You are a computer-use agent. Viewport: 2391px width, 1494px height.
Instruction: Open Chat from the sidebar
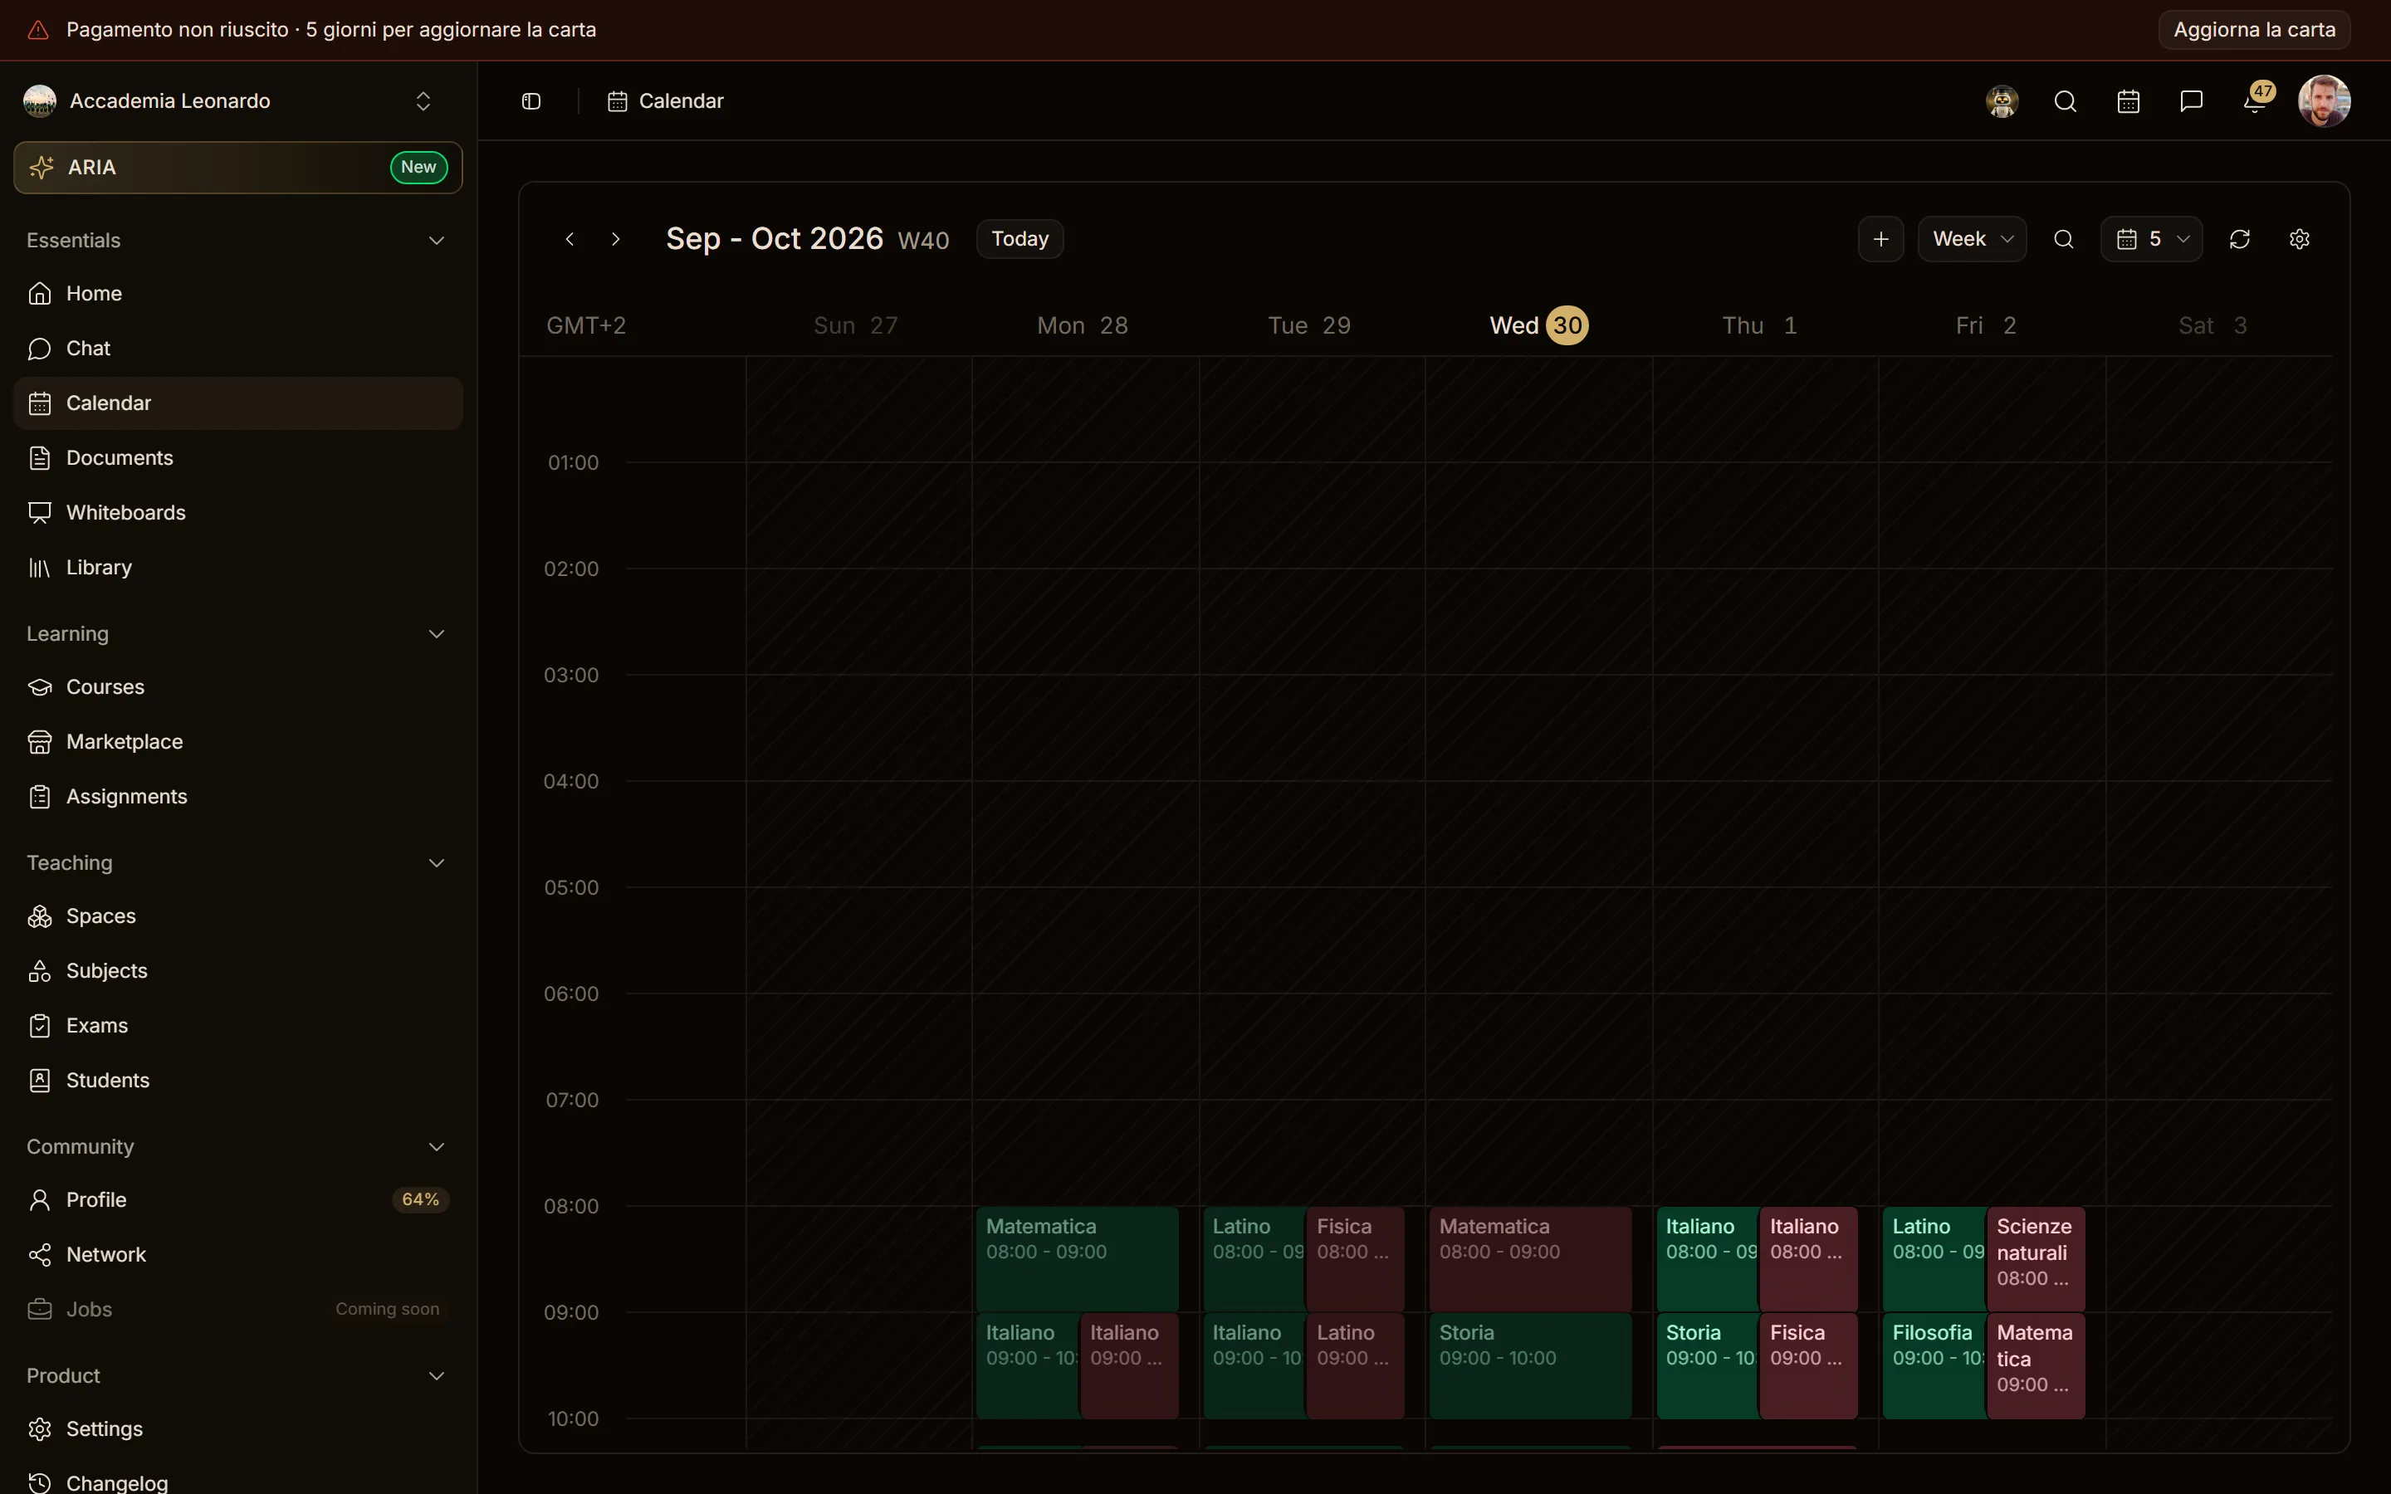238,348
